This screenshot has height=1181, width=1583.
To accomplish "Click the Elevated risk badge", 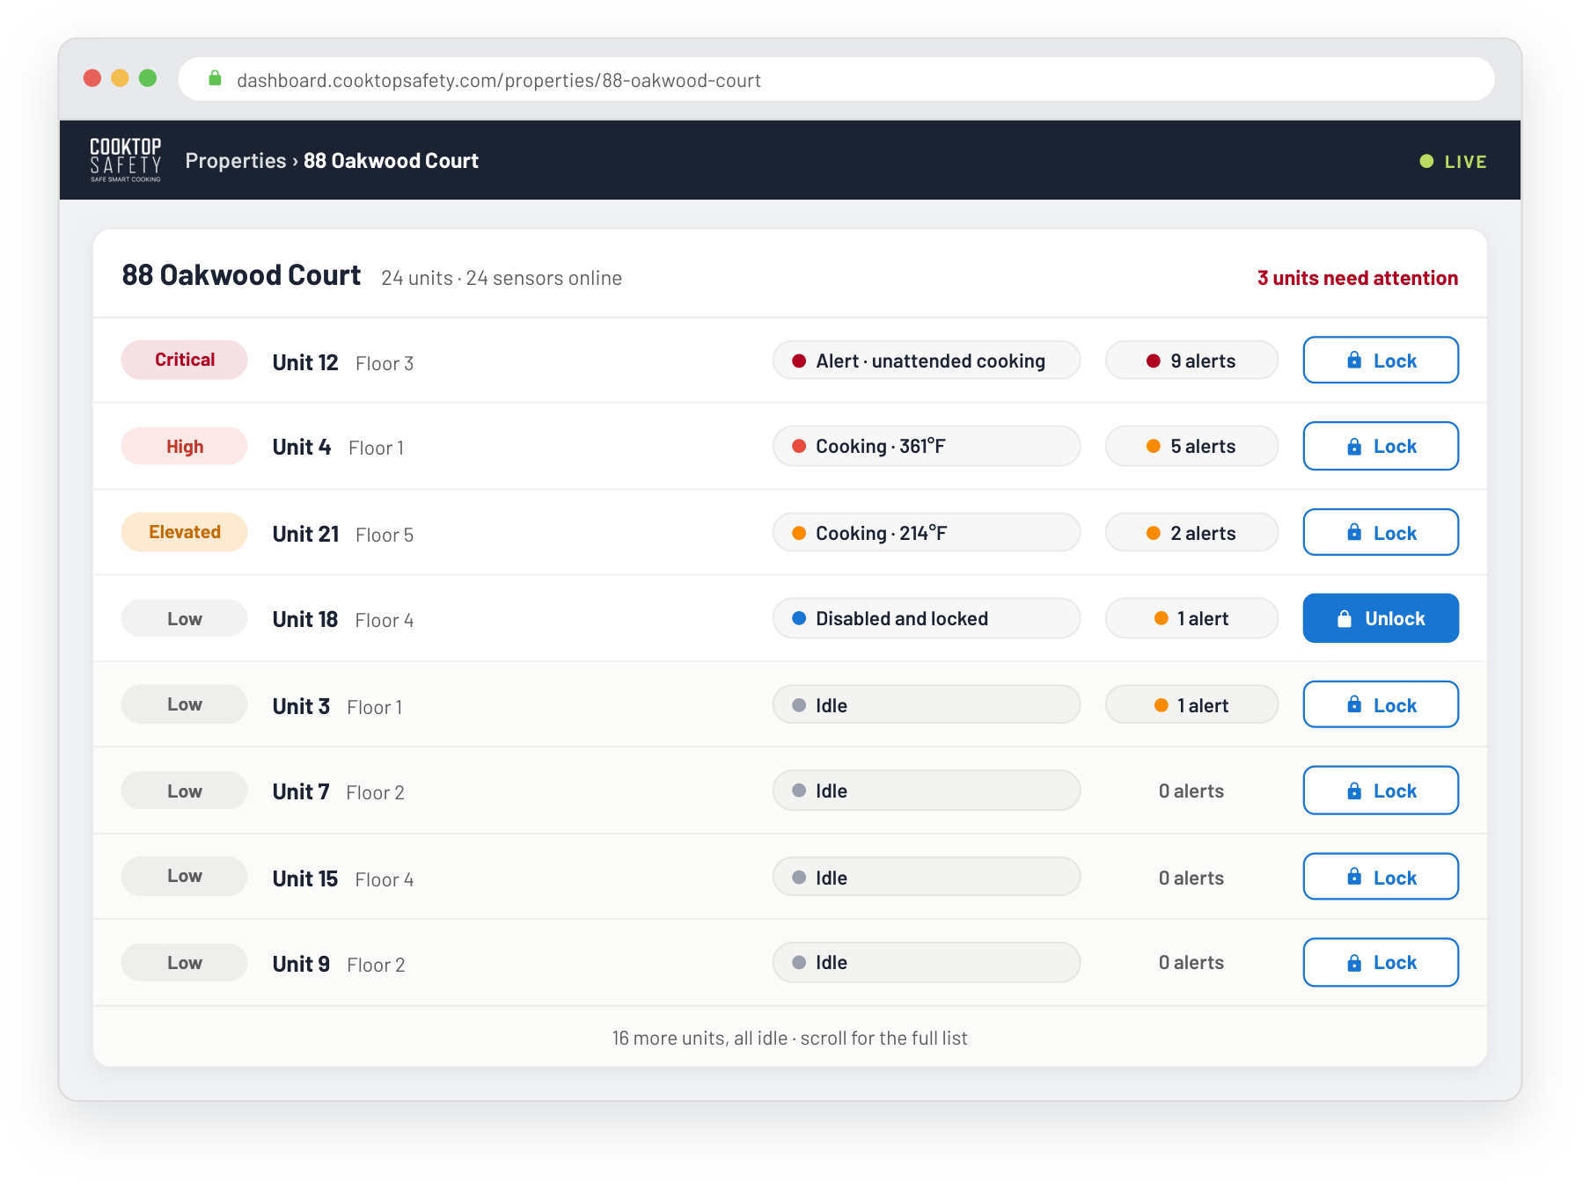I will (185, 532).
